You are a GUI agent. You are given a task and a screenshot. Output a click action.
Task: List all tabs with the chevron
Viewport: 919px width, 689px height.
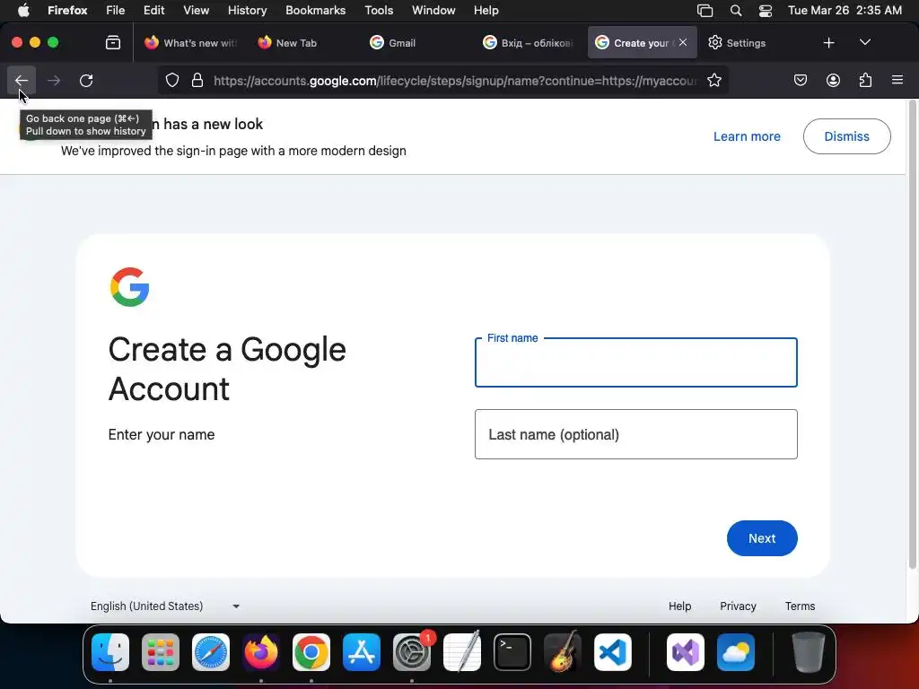[x=864, y=43]
